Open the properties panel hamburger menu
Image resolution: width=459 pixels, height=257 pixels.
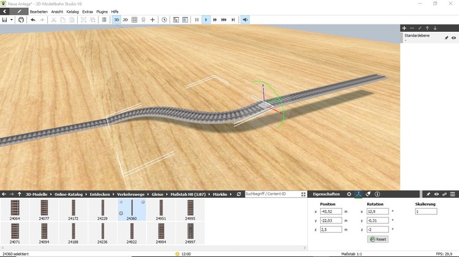click(x=453, y=194)
